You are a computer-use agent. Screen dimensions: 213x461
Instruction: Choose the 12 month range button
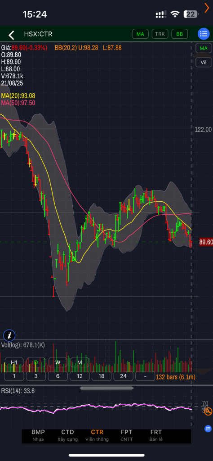[80, 376]
